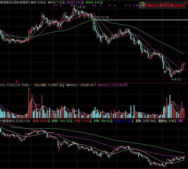Click the tallest red volume bar
188x169 pixels.
click(x=29, y=103)
